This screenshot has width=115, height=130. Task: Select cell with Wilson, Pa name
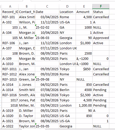pyautogui.click(x=27, y=22)
